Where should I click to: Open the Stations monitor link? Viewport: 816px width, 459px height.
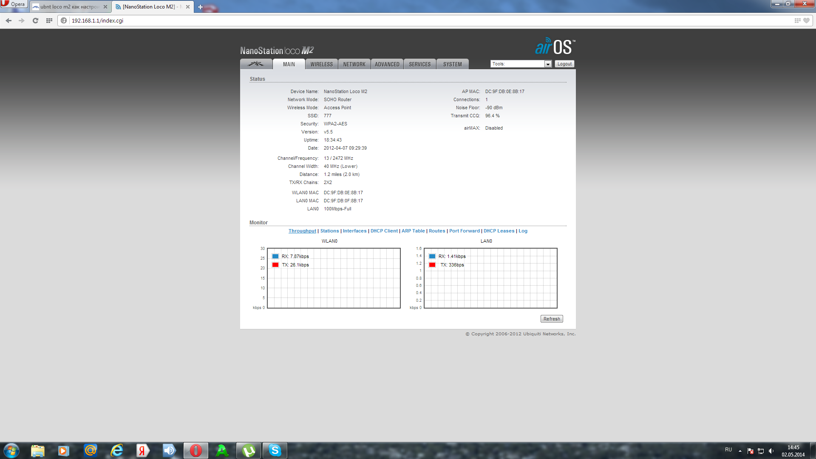click(x=329, y=231)
